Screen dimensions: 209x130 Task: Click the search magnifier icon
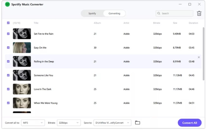[159, 14]
